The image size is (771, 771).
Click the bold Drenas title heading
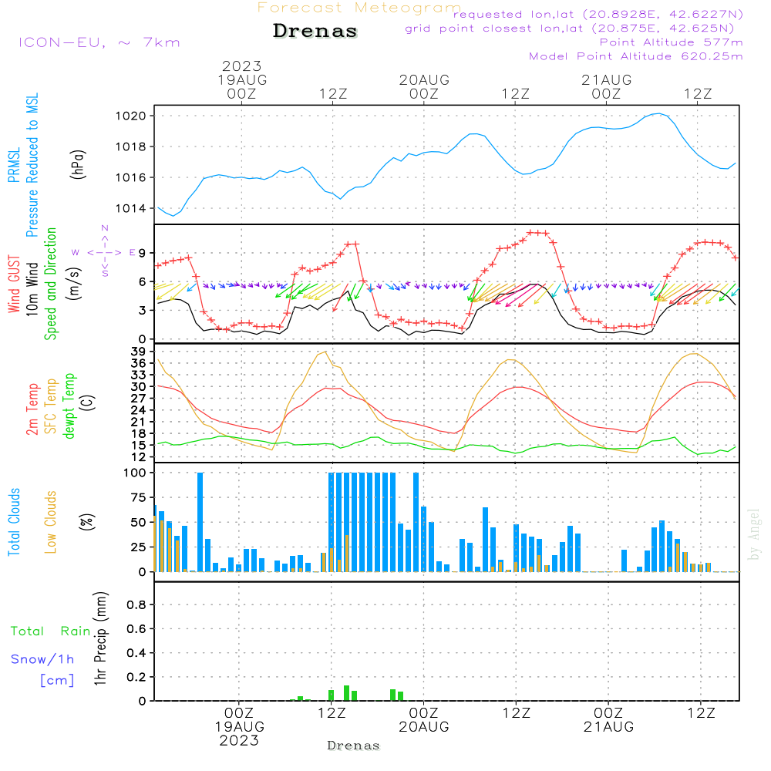point(315,32)
